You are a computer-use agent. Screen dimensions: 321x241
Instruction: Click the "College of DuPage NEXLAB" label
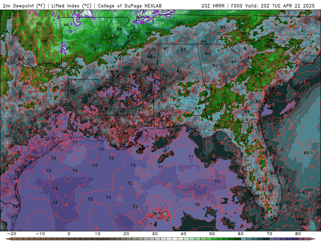pos(130,6)
